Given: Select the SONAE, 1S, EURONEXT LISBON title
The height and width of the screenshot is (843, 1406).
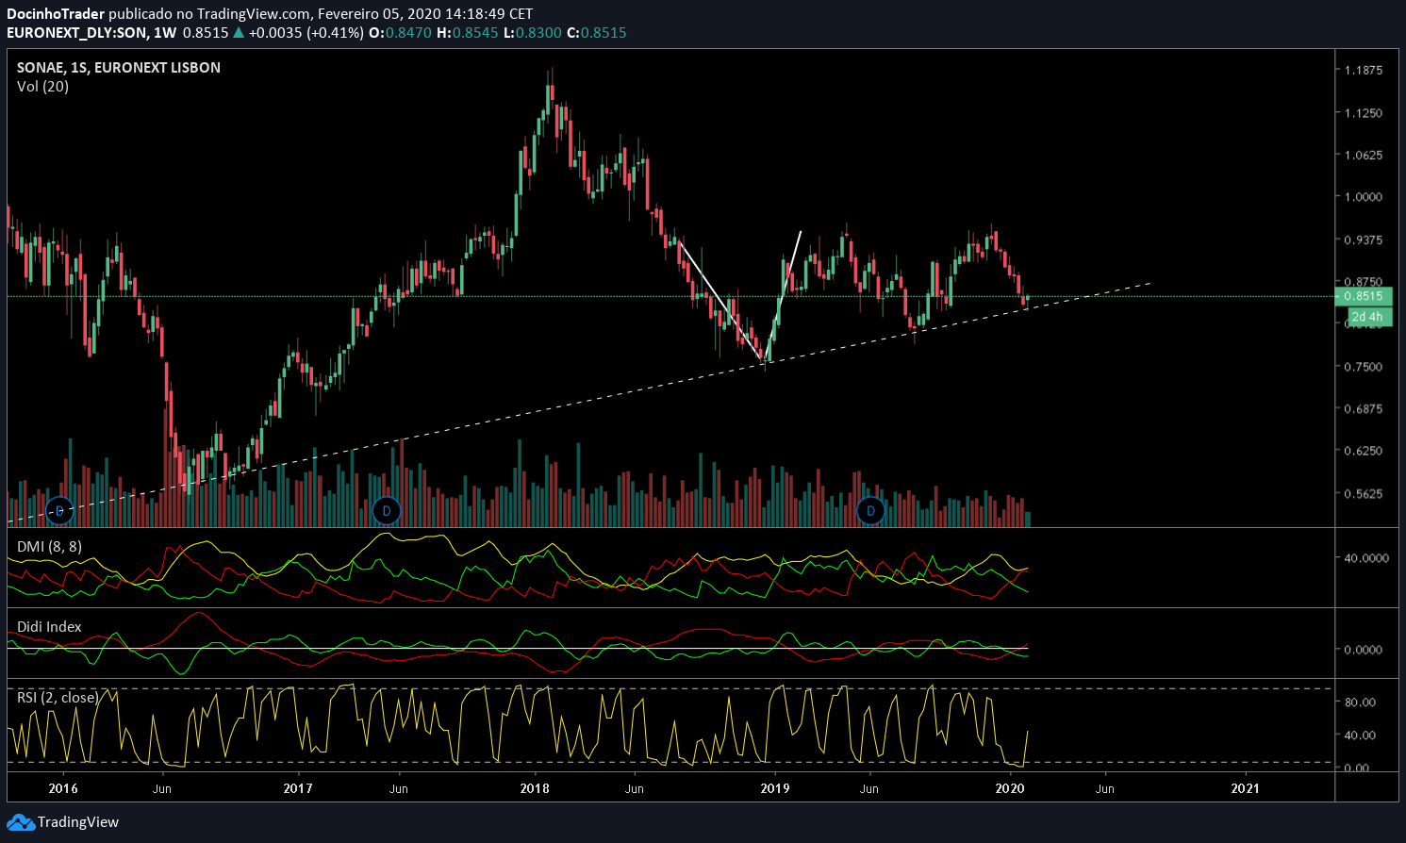Looking at the screenshot, I should pyautogui.click(x=119, y=68).
